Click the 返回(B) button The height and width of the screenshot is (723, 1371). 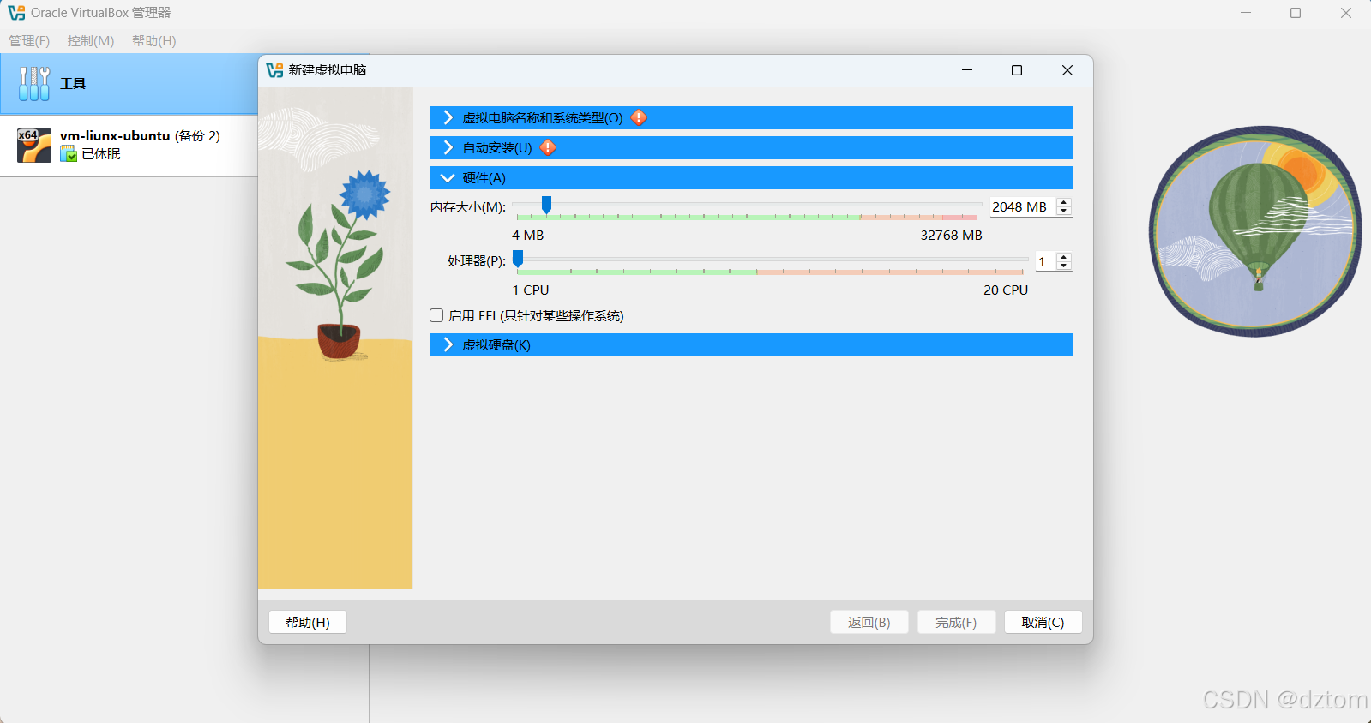pyautogui.click(x=869, y=622)
